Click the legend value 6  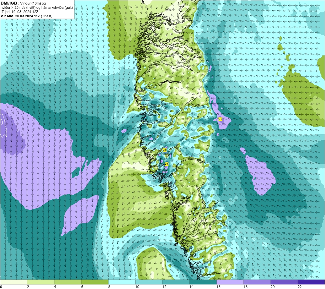pyautogui.click(x=82, y=287)
